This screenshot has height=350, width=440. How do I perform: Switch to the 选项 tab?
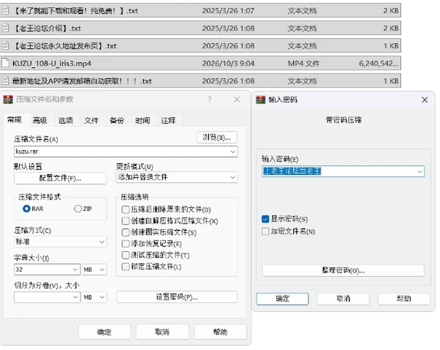point(66,120)
